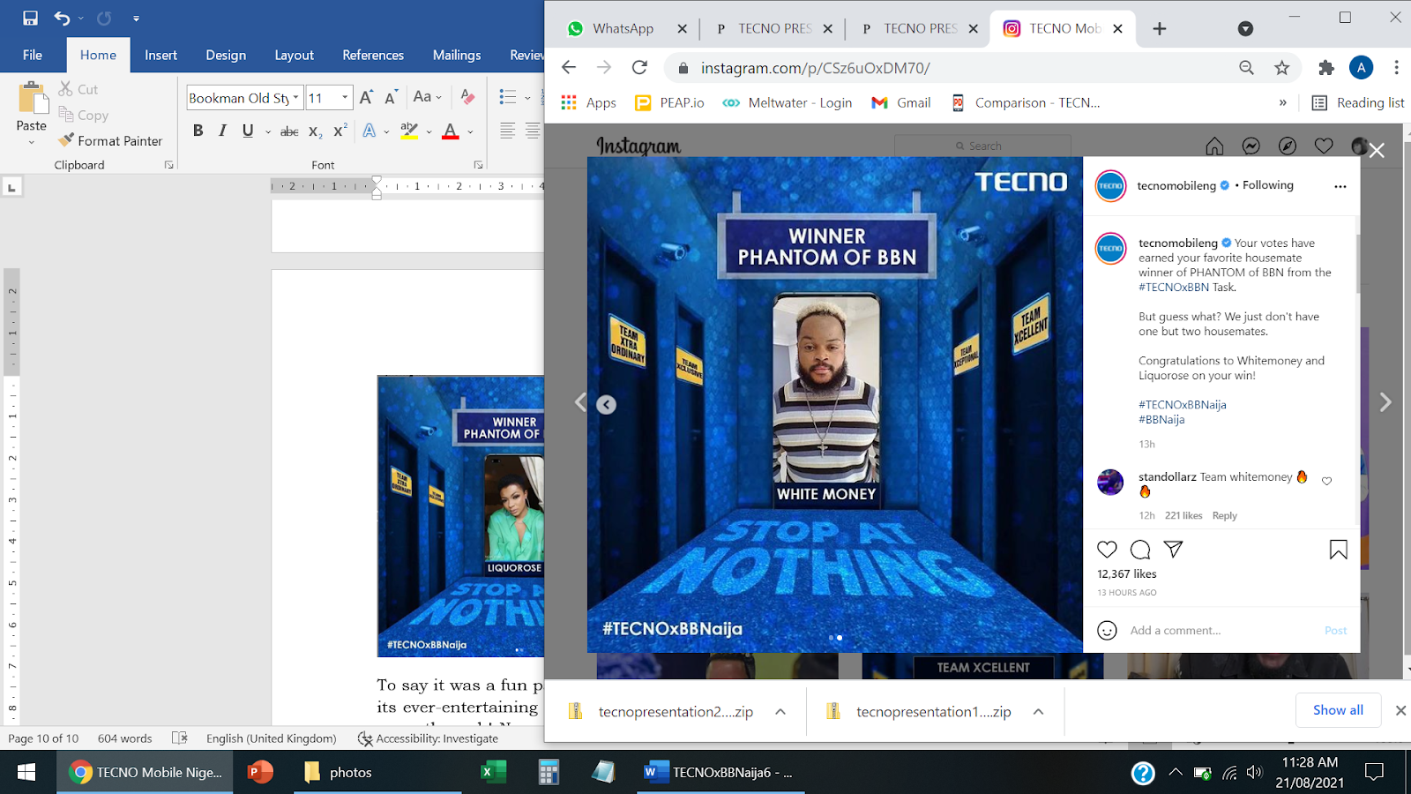Go back in Chrome browser
Image resolution: width=1411 pixels, height=794 pixels.
tap(569, 68)
